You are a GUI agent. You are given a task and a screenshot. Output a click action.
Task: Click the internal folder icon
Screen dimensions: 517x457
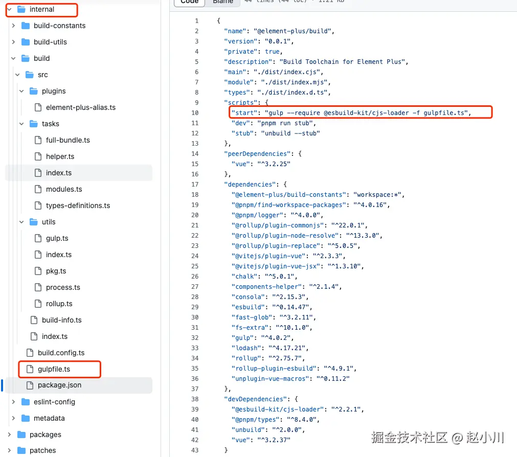pos(21,9)
